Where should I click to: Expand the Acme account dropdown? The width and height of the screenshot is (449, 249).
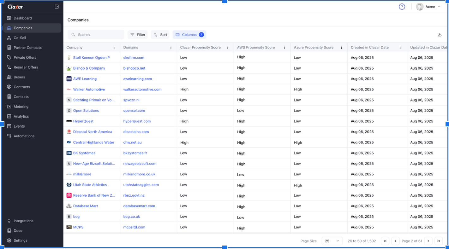click(439, 7)
